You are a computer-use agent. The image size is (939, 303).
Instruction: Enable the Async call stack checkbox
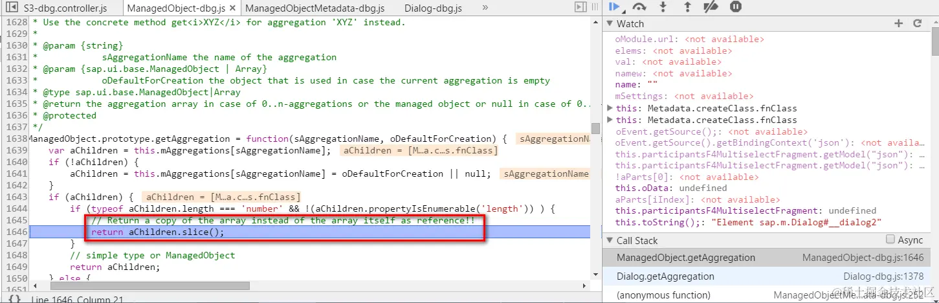(x=890, y=240)
